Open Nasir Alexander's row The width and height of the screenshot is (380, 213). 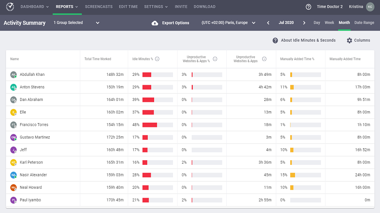pos(33,175)
